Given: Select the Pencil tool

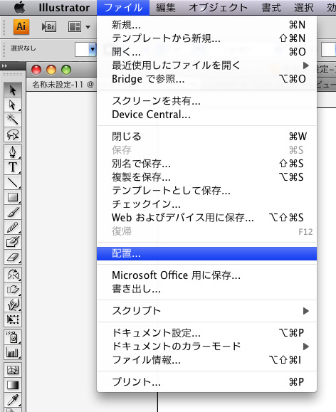Looking at the screenshot, I should pos(13,227).
